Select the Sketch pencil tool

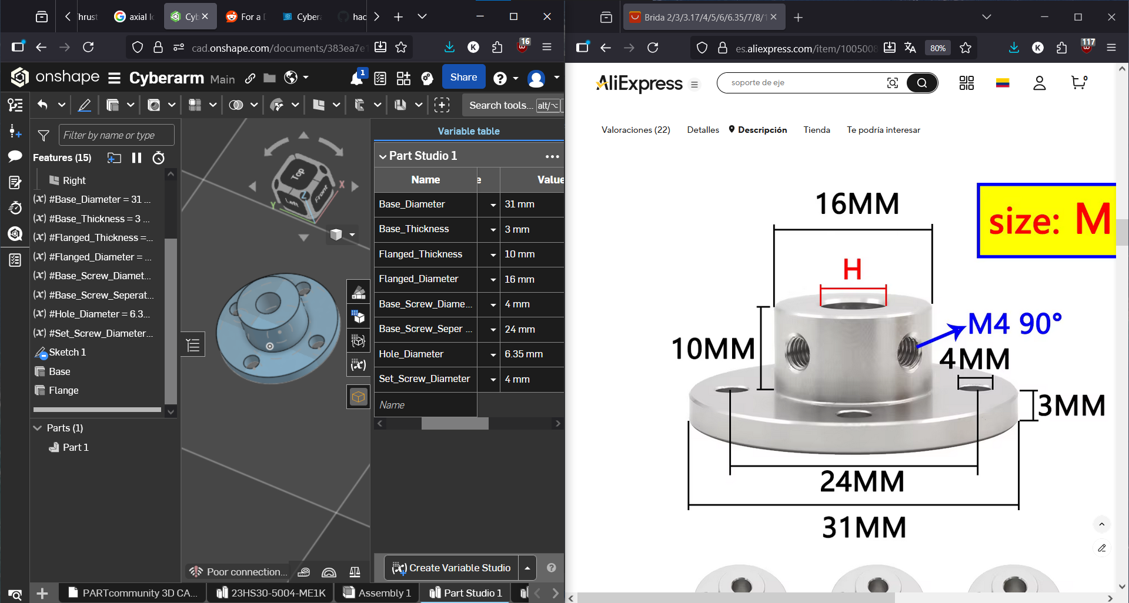tap(85, 105)
